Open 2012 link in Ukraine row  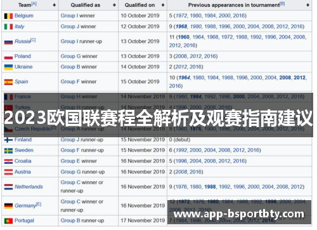coord(181,67)
